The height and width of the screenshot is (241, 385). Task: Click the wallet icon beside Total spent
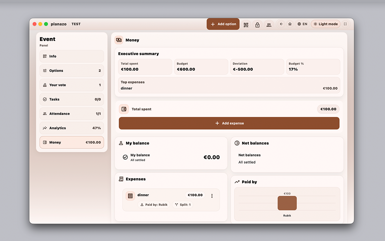pos(124,109)
